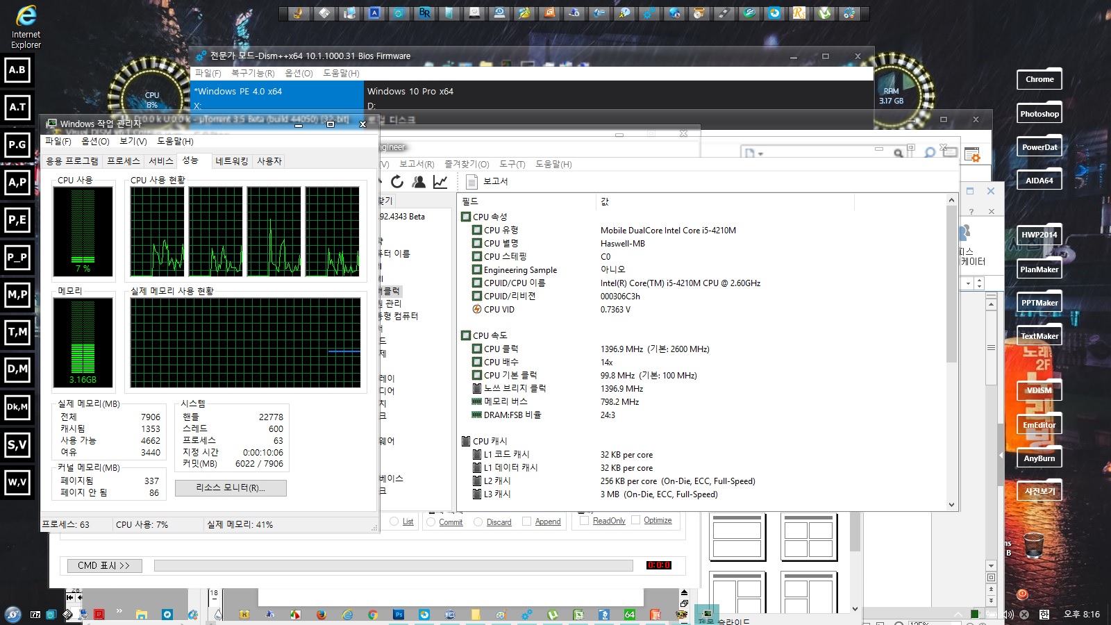This screenshot has height=625, width=1111.
Task: Open Task Manager 옵션(O) menu
Action: click(x=95, y=141)
